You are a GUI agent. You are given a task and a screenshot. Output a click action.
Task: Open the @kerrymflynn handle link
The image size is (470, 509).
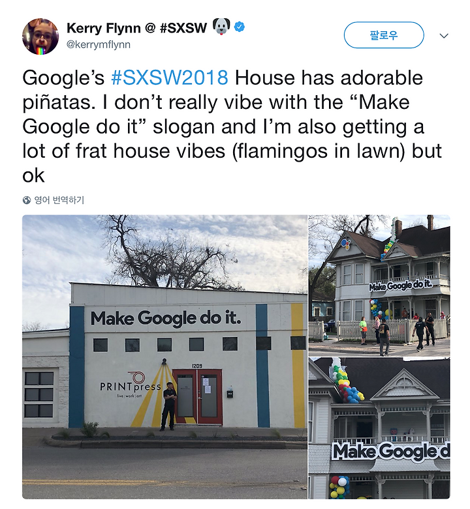tap(99, 44)
